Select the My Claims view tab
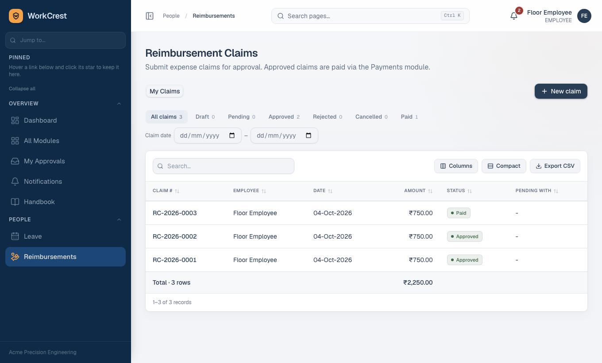 (x=165, y=91)
